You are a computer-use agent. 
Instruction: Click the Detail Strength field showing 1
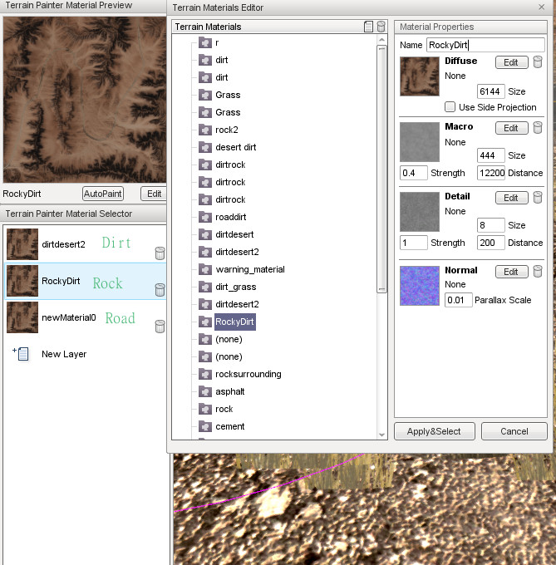pos(414,243)
